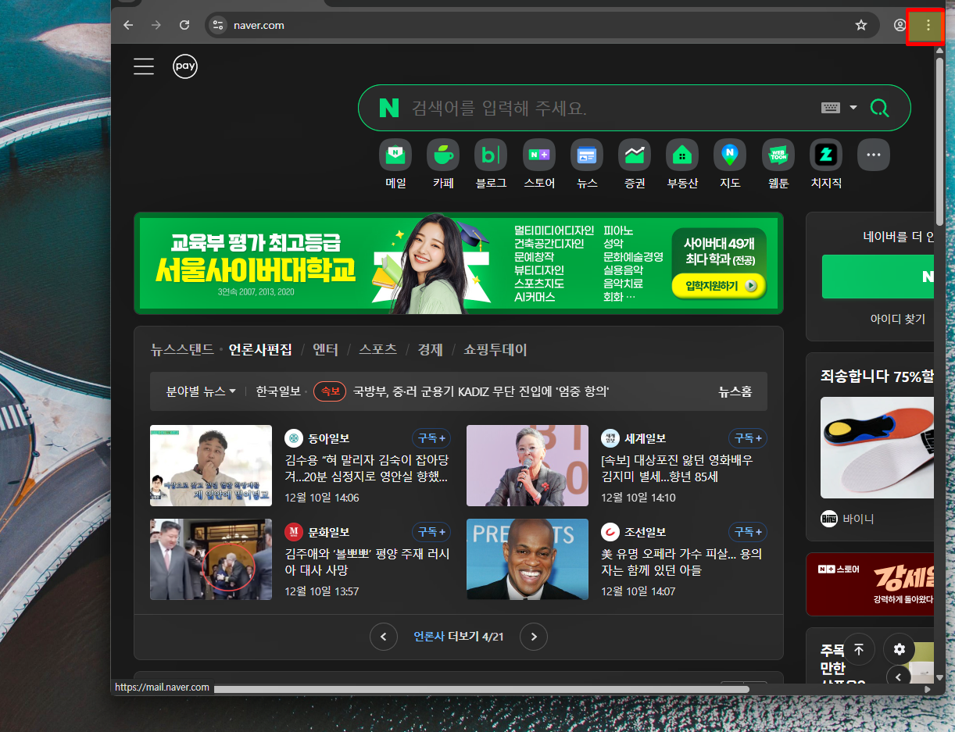The height and width of the screenshot is (732, 955).
Task: Click 아이디 찾기 link
Action: 898,319
